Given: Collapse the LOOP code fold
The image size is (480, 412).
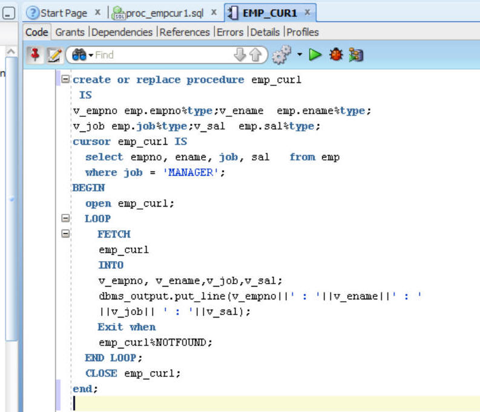Looking at the screenshot, I should (x=65, y=218).
